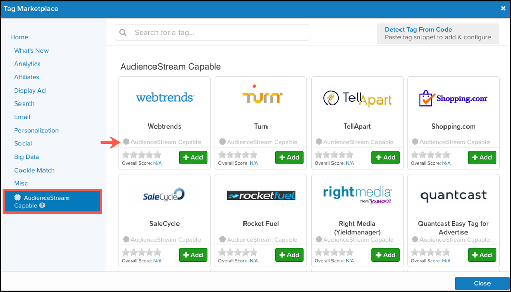Click the AudienceStream badge icon on TellApart card
This screenshot has height=292, width=511.
tap(319, 142)
